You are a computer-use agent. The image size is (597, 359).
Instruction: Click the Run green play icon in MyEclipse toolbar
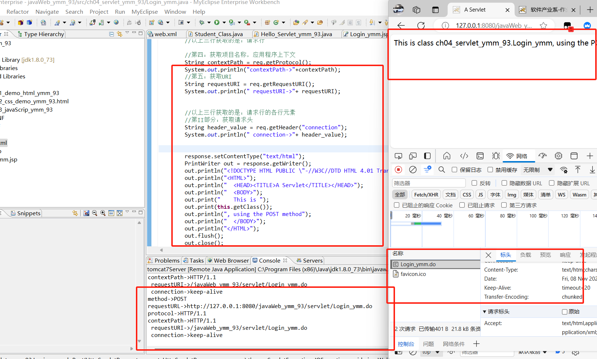(x=217, y=22)
